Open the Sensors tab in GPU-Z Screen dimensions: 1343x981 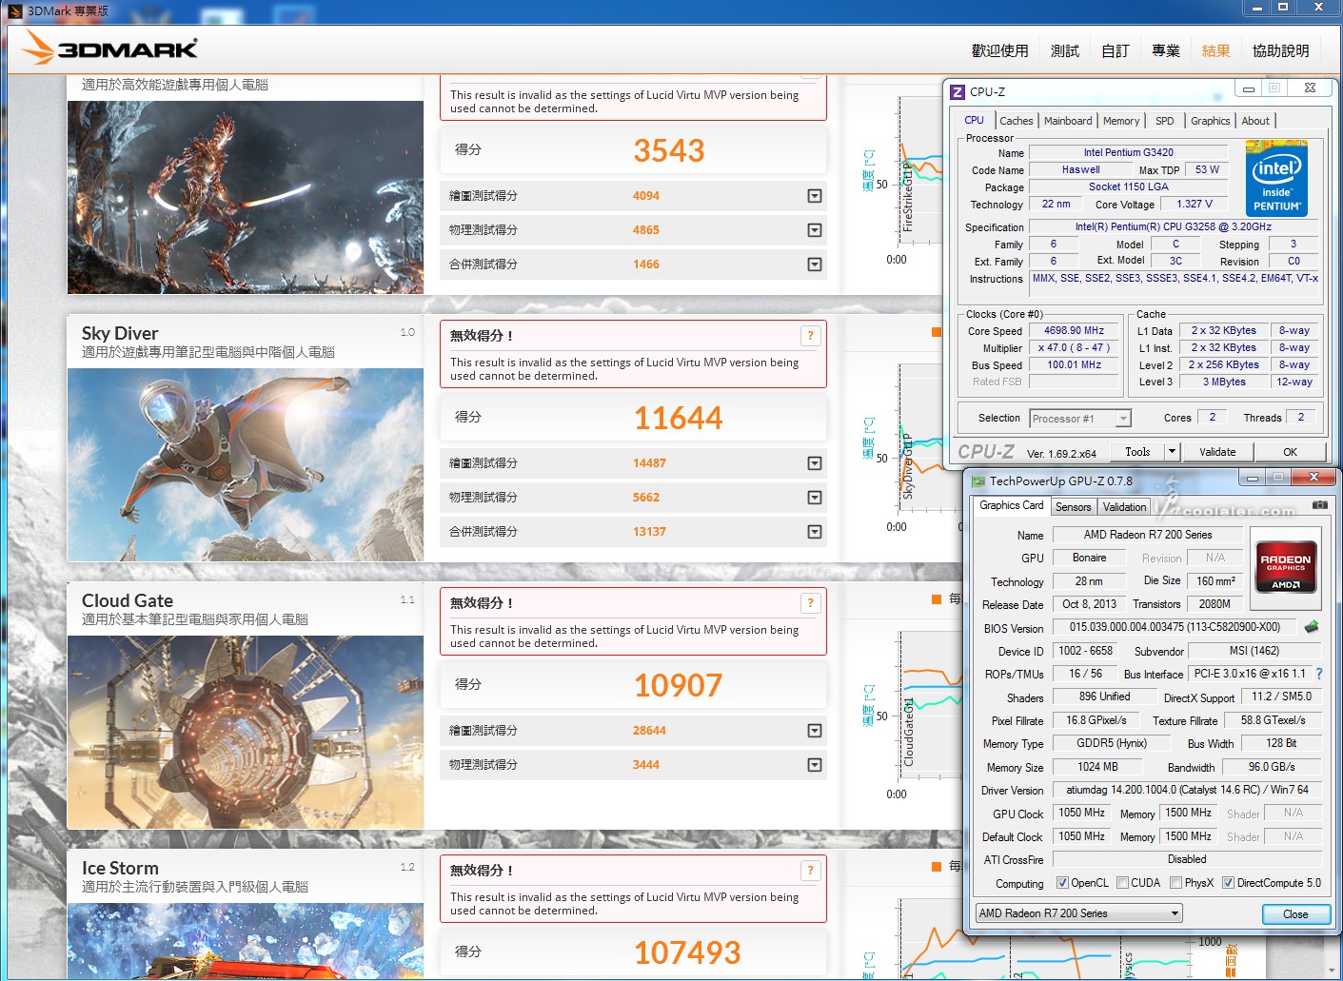click(x=1073, y=507)
